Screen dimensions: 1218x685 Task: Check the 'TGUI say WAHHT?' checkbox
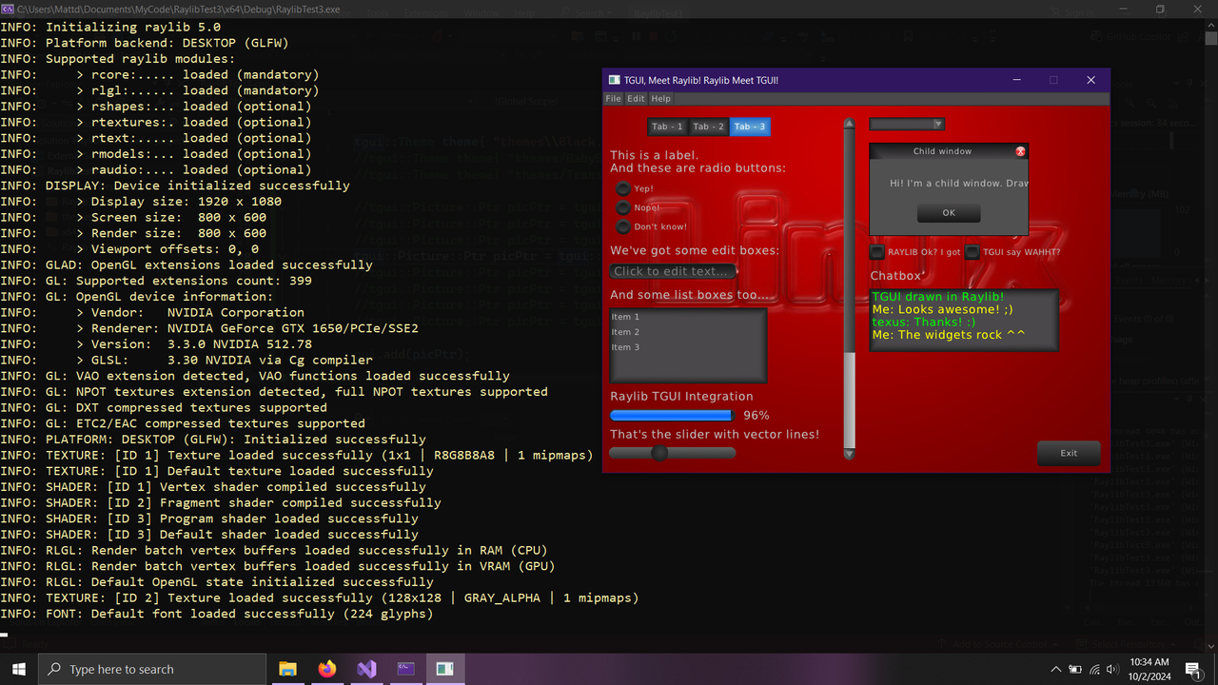tap(972, 252)
